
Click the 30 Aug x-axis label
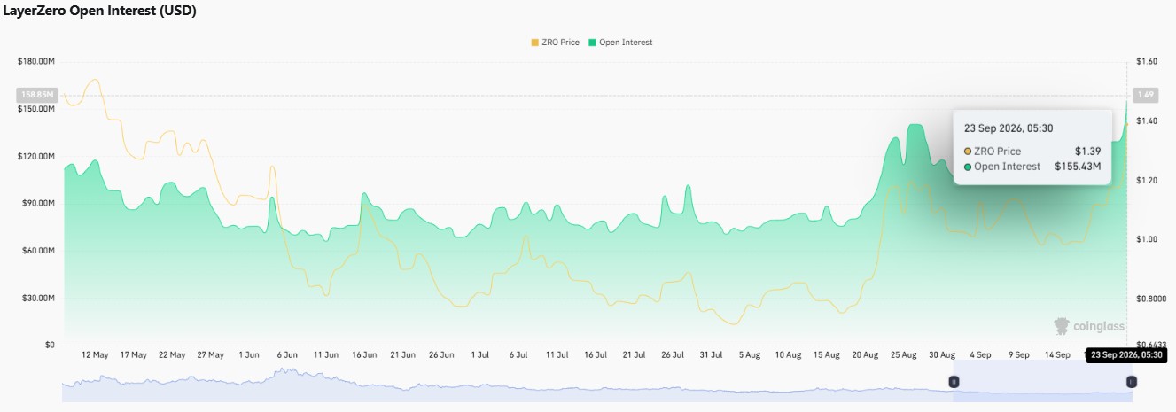point(942,355)
